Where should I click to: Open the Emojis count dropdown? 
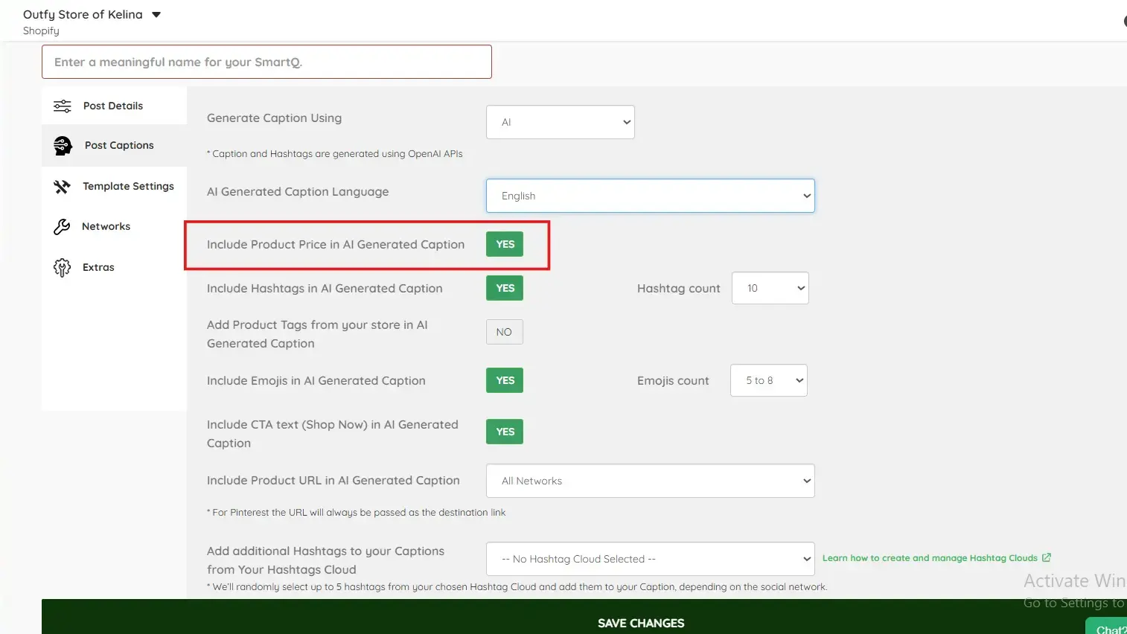[769, 380]
